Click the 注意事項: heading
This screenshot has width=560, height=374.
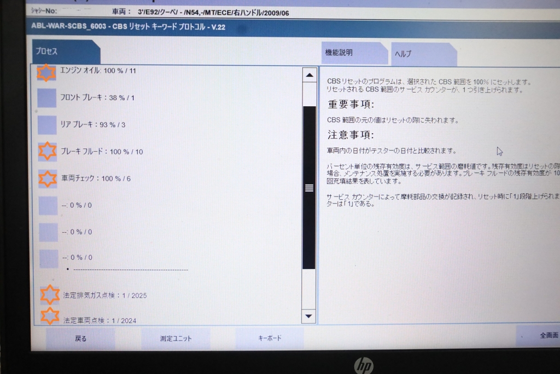tap(351, 135)
